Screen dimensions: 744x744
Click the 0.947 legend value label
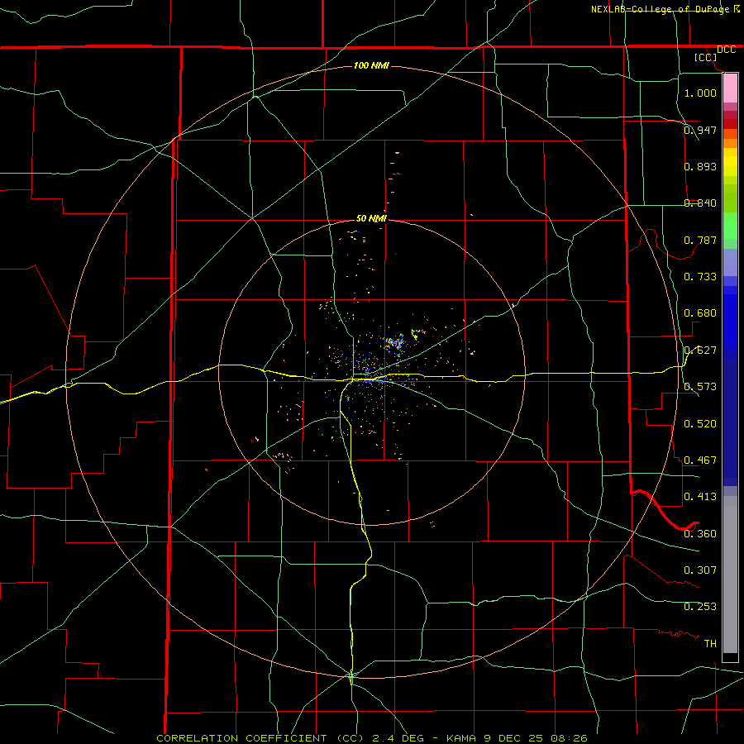(700, 130)
